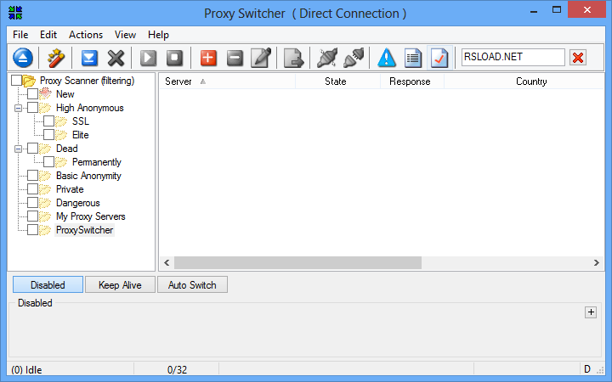Select the Auto Switch mode button
Image resolution: width=612 pixels, height=382 pixels.
click(192, 285)
